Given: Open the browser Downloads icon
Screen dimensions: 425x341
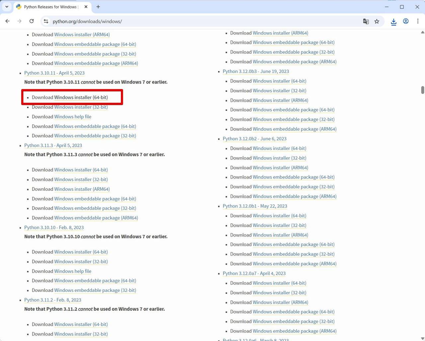Looking at the screenshot, I should pyautogui.click(x=393, y=22).
